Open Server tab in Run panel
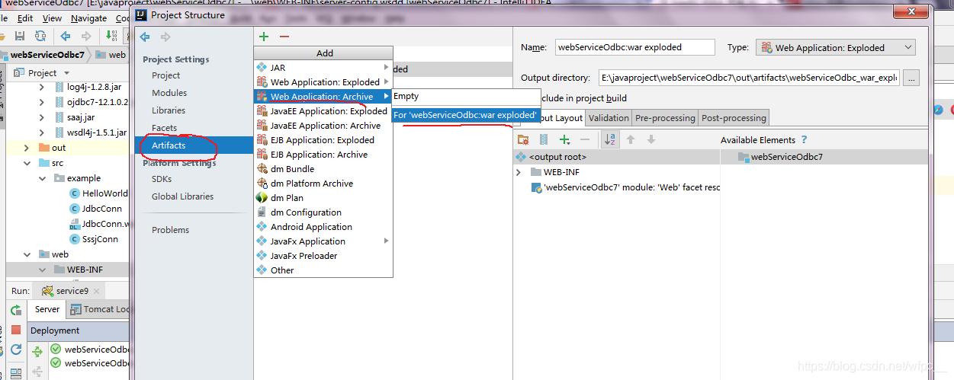Screen dimensions: 954x380 (x=47, y=309)
